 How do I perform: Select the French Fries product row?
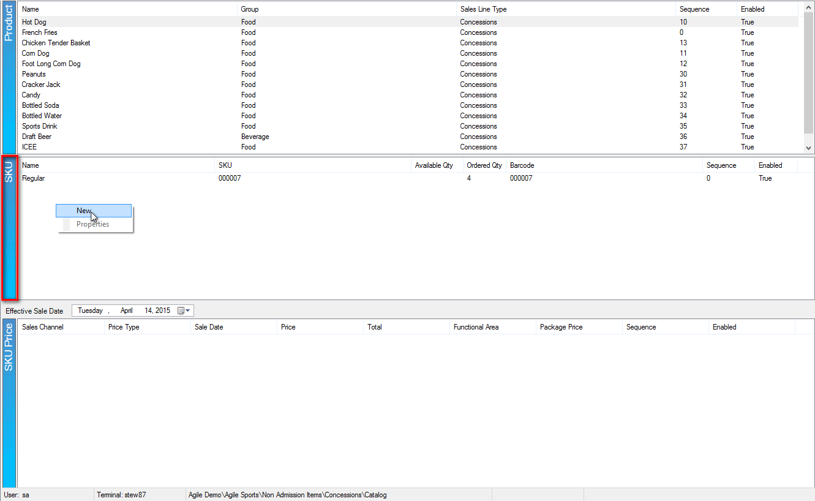[x=408, y=32]
